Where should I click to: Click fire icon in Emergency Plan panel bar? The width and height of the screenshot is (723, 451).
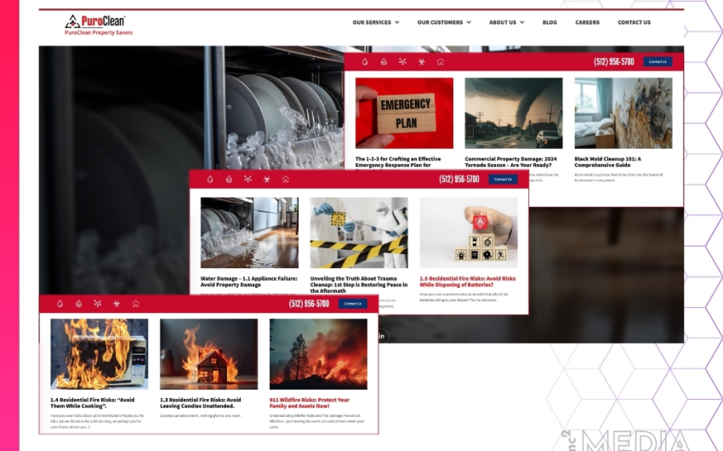(x=384, y=62)
